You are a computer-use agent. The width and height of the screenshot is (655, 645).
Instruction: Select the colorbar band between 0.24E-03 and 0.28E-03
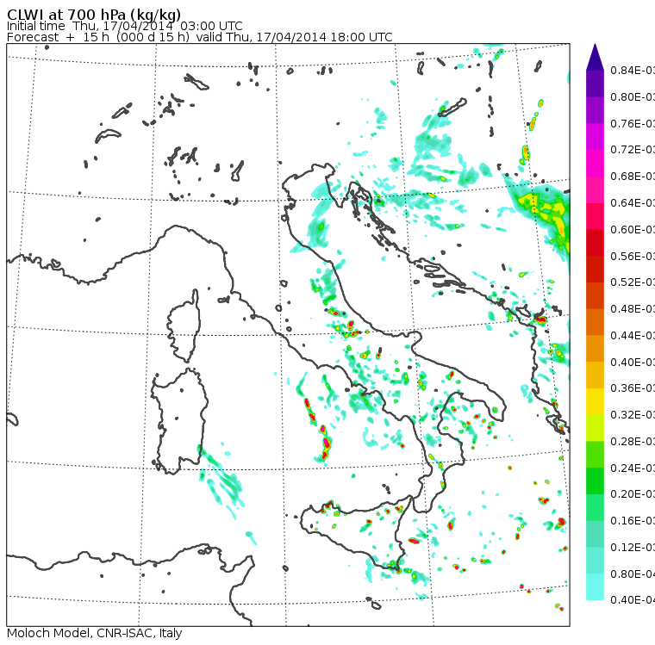tap(595, 455)
